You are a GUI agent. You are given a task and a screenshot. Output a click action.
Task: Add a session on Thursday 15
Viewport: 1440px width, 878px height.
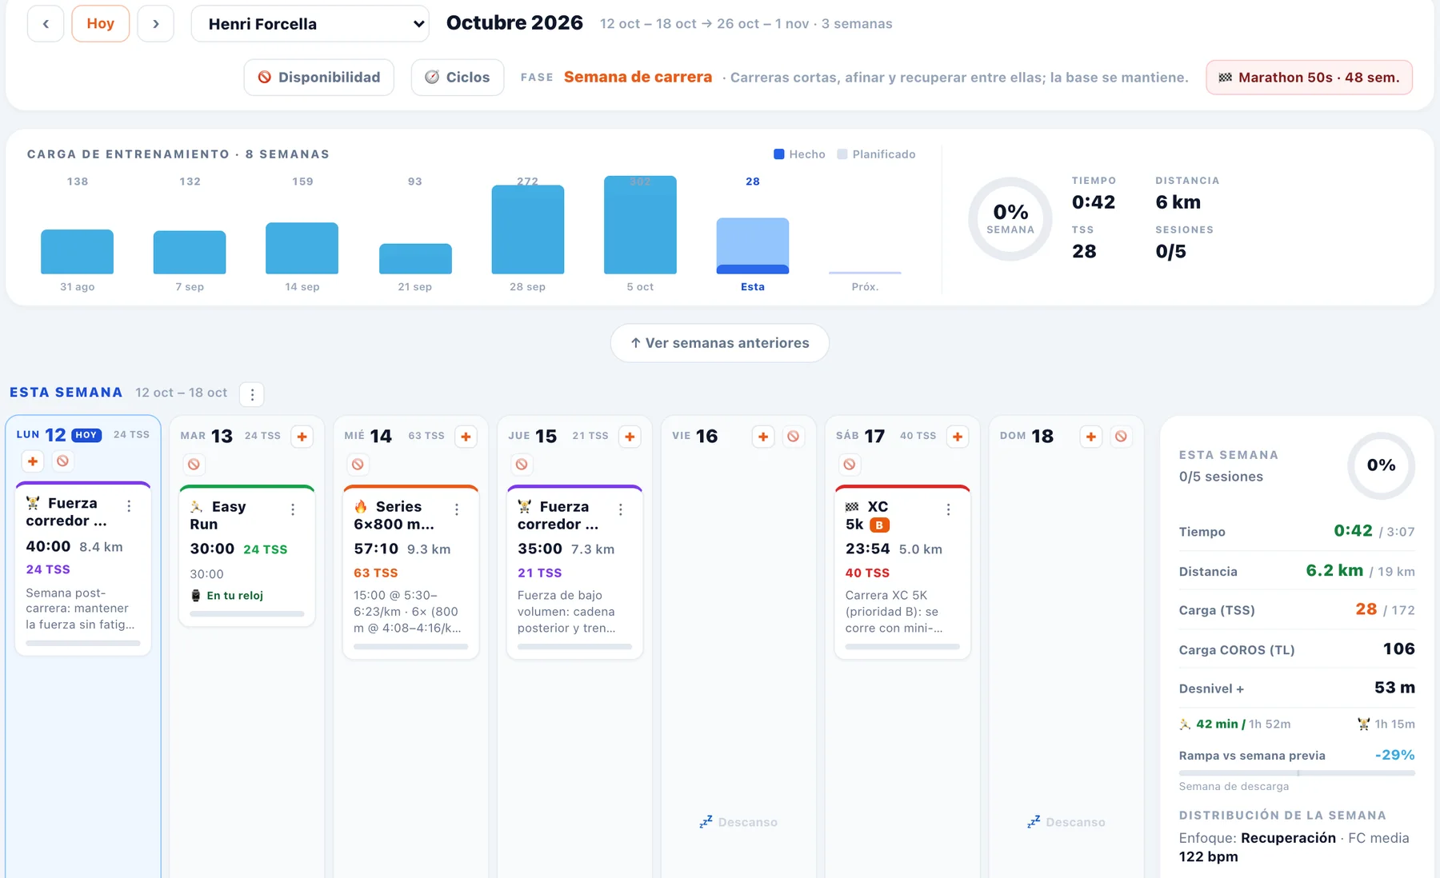click(630, 437)
